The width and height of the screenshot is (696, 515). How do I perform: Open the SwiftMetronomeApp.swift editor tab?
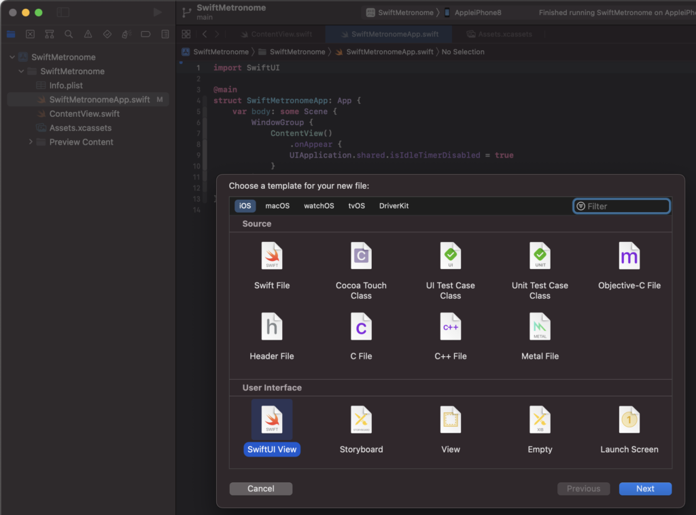389,34
